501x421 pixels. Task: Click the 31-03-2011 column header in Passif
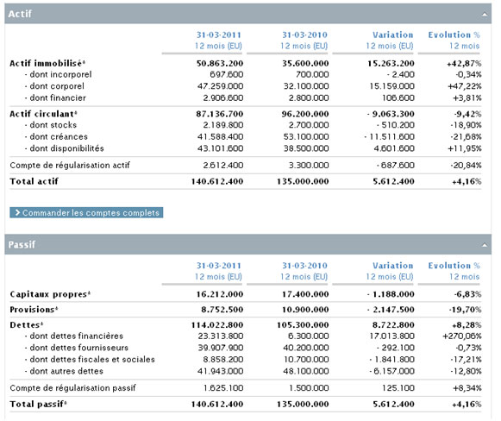pos(218,266)
